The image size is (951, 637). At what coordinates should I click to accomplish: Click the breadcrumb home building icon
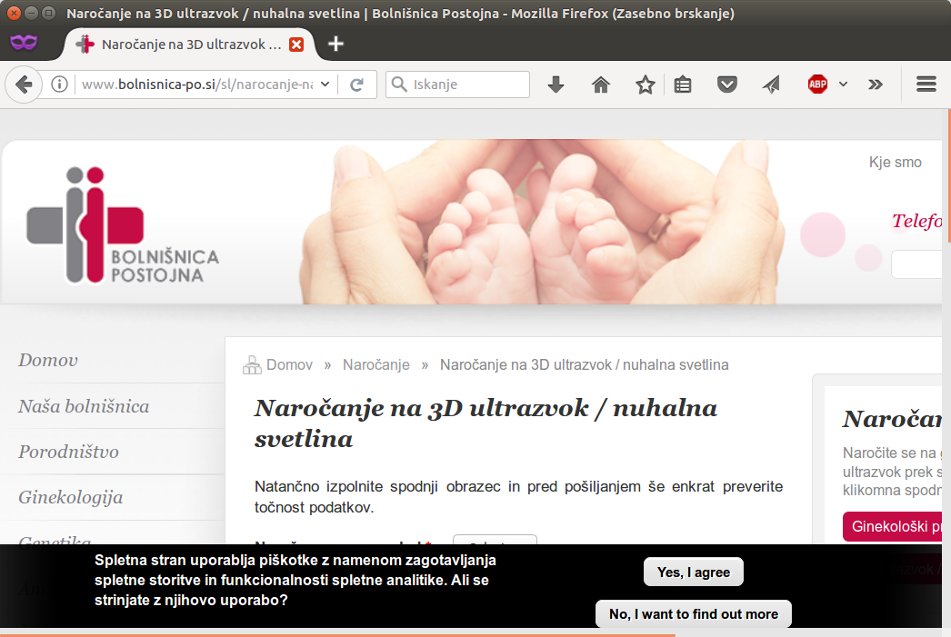252,365
